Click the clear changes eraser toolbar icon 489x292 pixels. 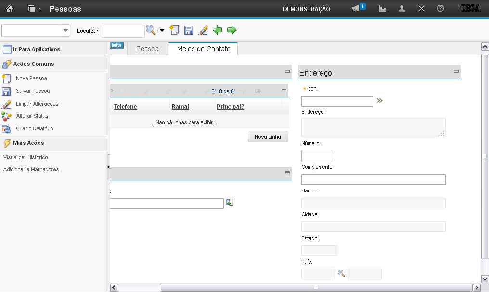pyautogui.click(x=203, y=30)
